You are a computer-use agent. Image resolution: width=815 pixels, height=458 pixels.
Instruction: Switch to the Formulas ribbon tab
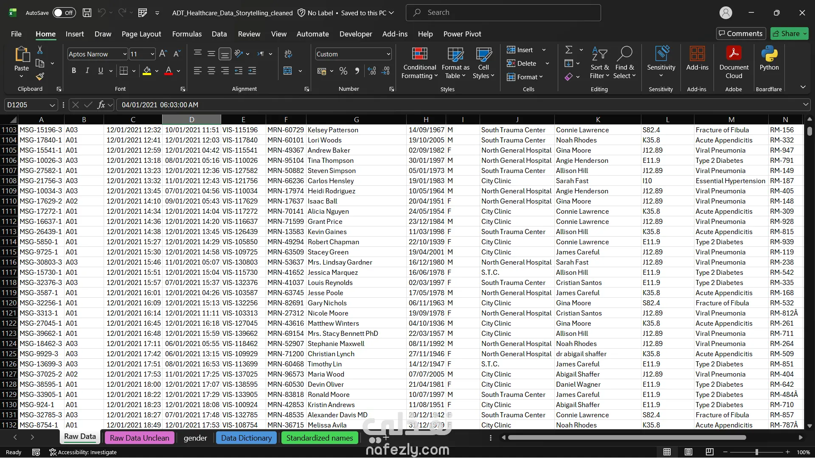pyautogui.click(x=187, y=34)
